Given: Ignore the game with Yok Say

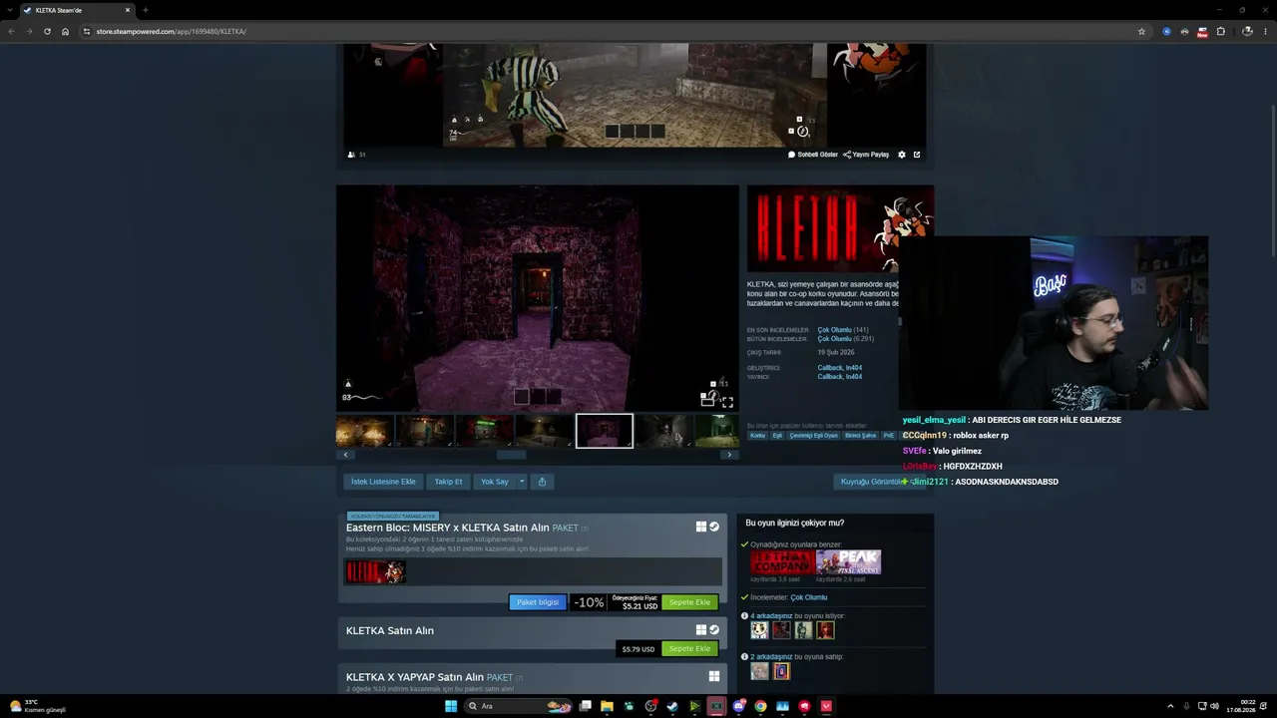Looking at the screenshot, I should coord(495,482).
